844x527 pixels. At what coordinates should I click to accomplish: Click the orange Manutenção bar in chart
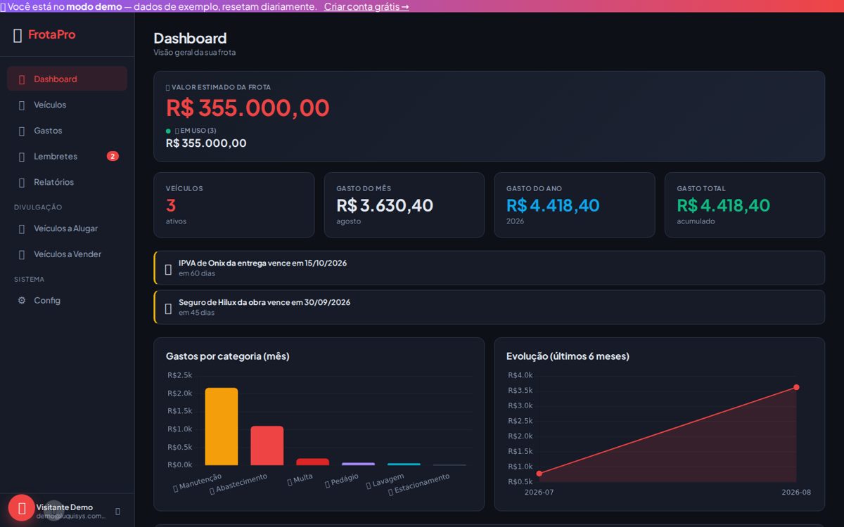222,426
